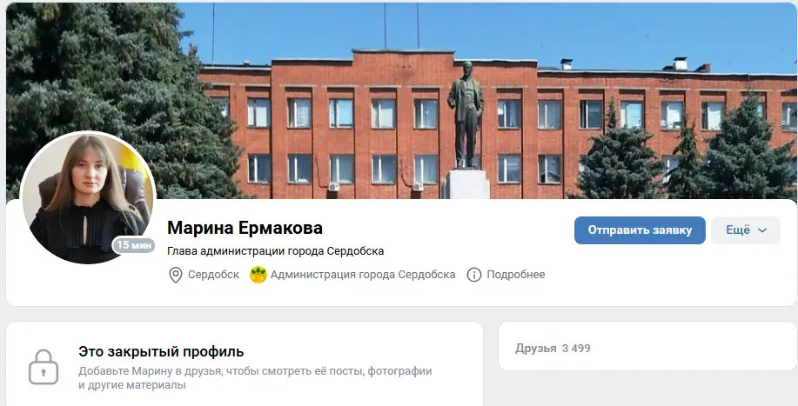Click the Администрация города Сердобска emblem icon
Screen dimensions: 798x406
(258, 275)
